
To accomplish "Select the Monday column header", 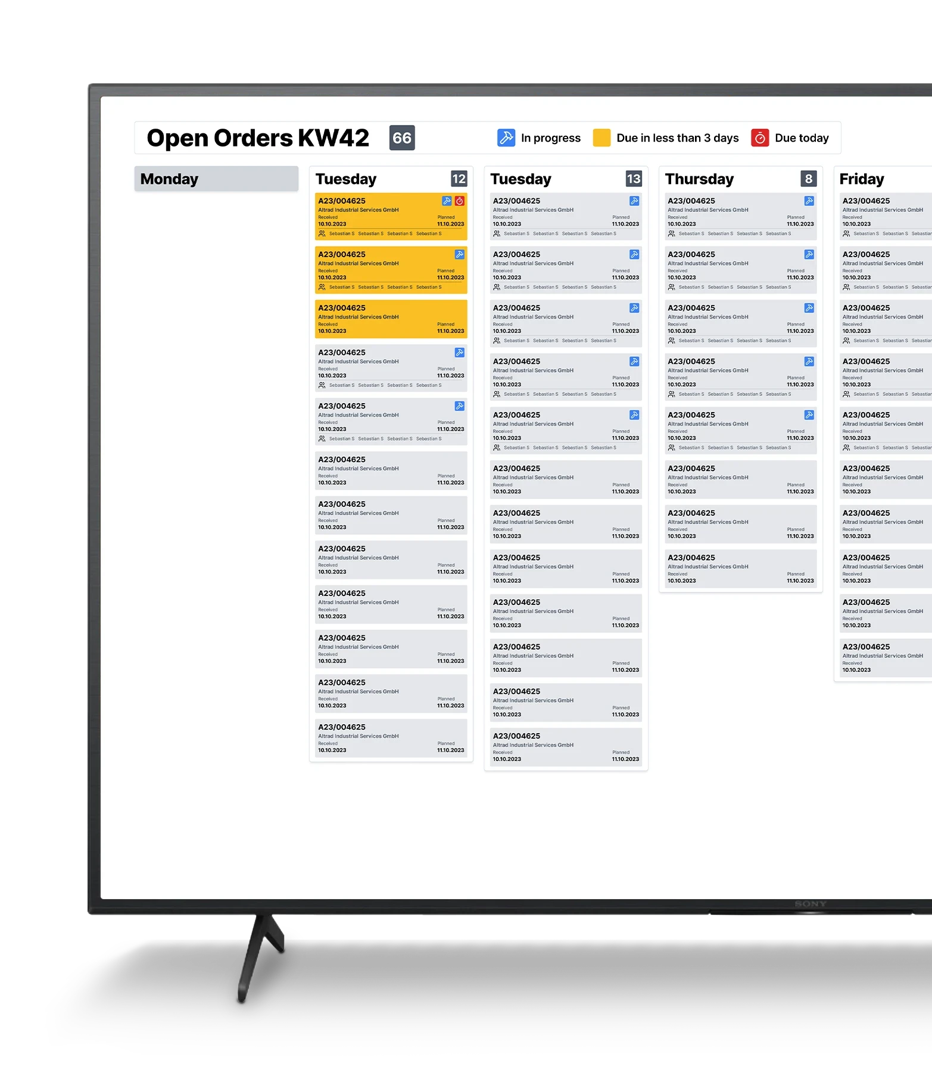I will (x=216, y=179).
